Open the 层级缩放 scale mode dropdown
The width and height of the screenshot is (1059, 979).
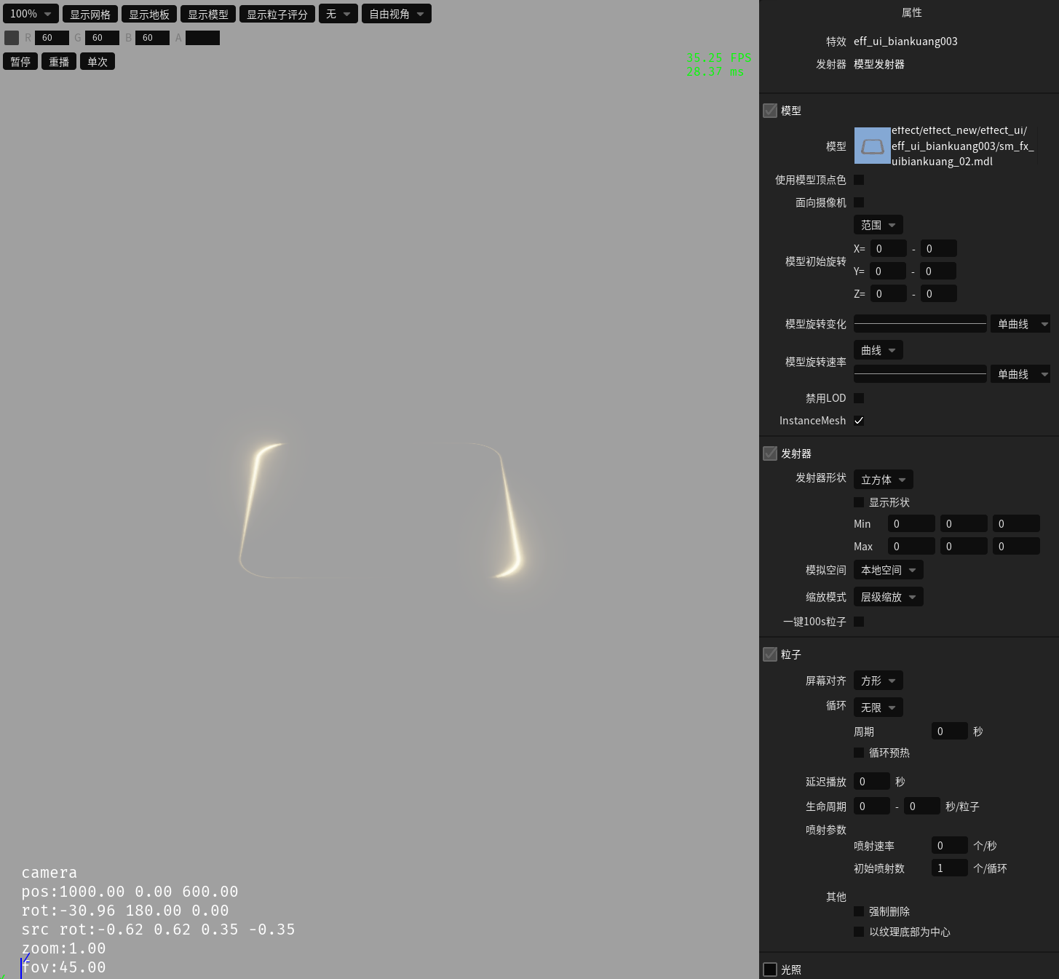[x=889, y=597]
